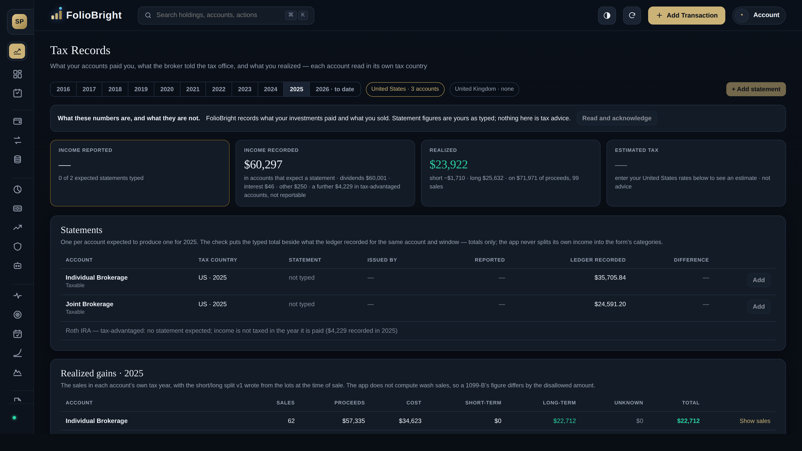Click the $35,705.84 ledger recorded value
Screen dimensions: 802x451
coord(610,278)
